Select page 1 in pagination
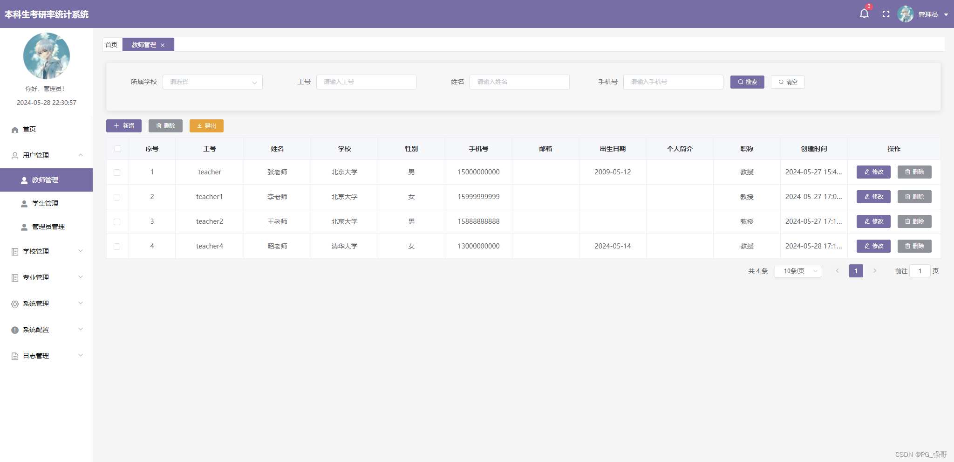Screen dimensions: 954x462 tap(856, 271)
